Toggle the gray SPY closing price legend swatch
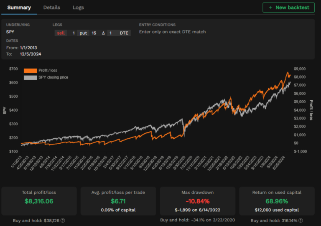This screenshot has height=226, width=321. (30, 77)
